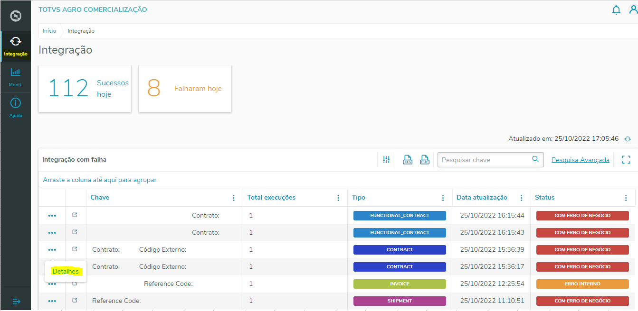Open Tipo column options menu
This screenshot has height=311, width=638.
(x=443, y=198)
